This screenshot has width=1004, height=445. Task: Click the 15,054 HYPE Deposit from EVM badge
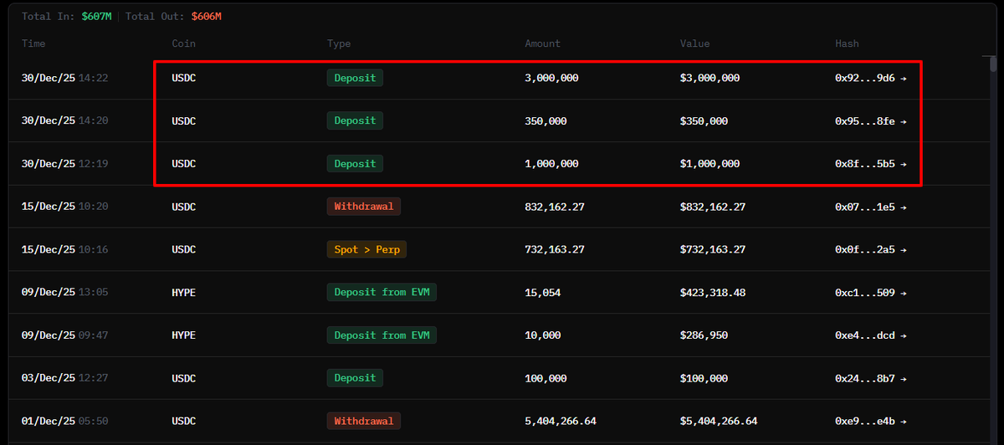(x=382, y=292)
